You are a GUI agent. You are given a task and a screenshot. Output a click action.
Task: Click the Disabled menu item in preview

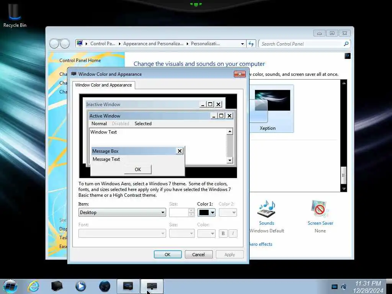coord(121,124)
